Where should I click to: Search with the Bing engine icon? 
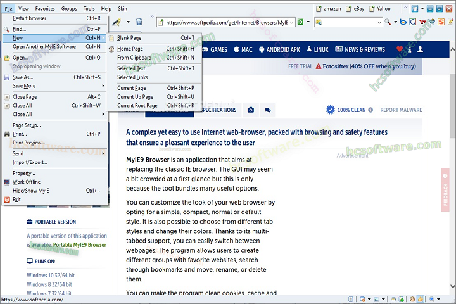point(403,22)
